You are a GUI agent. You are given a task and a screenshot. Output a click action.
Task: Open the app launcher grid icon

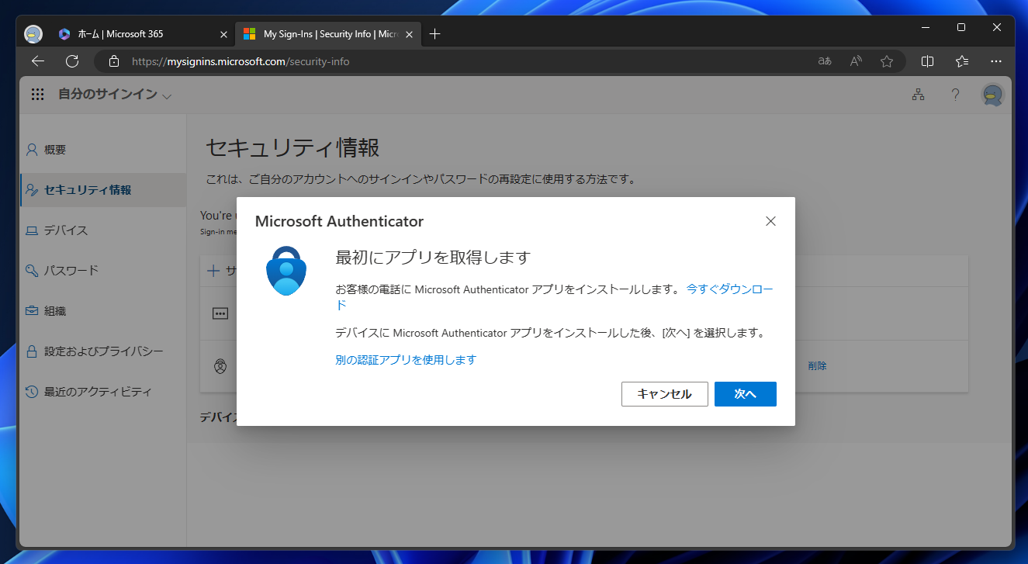coord(37,95)
